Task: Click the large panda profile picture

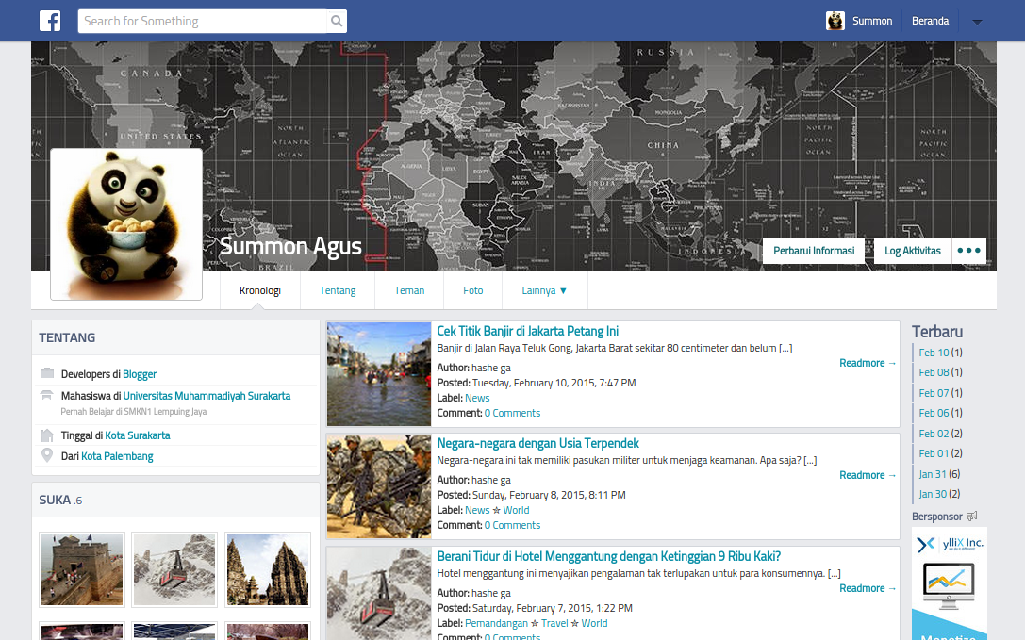Action: pyautogui.click(x=126, y=224)
